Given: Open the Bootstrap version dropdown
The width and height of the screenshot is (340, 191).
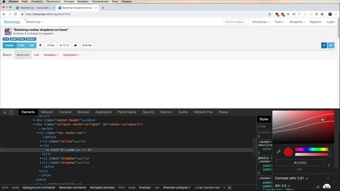Looking at the screenshot, I should click(35, 22).
